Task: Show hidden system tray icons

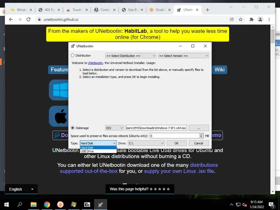Action: [231, 205]
